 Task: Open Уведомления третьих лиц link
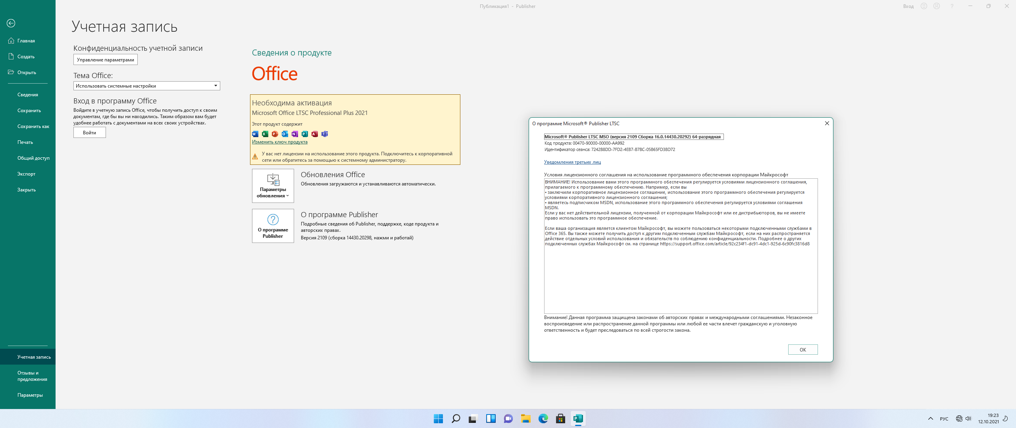572,162
